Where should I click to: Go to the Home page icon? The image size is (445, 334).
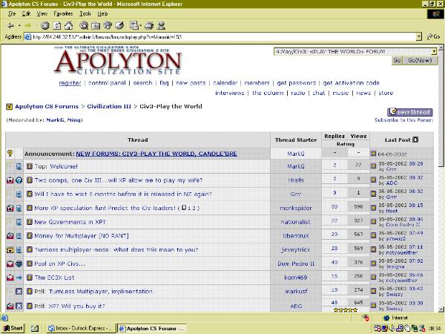coord(69,26)
